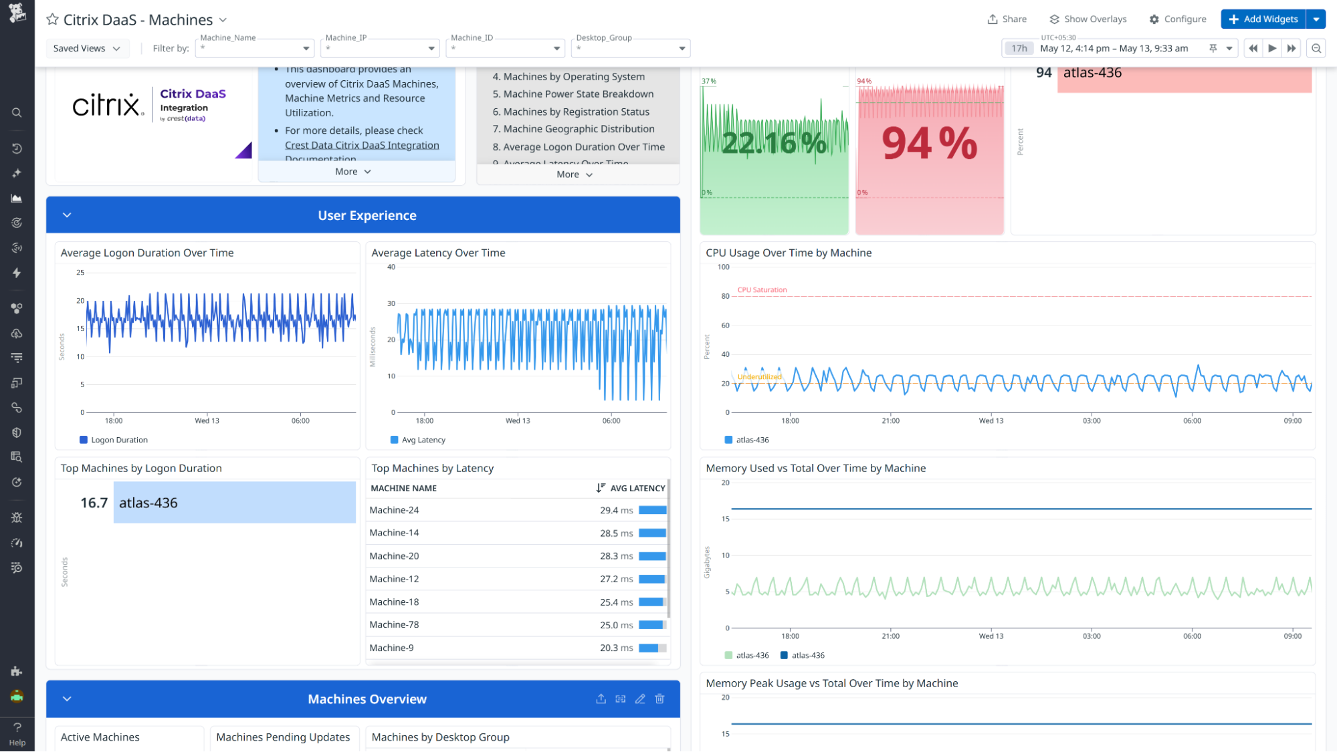
Task: Toggle the pin icon in the time picker
Action: pos(1213,48)
